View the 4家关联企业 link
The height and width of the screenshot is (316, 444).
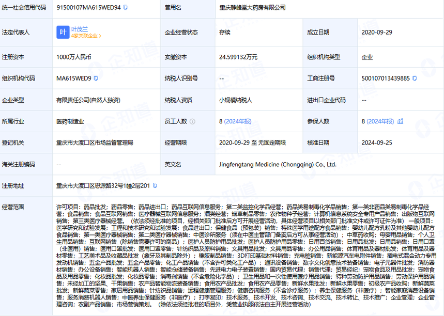coord(84,36)
